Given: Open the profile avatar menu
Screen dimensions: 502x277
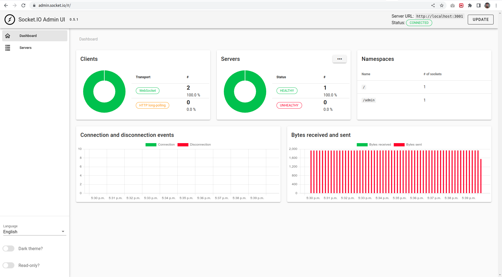Looking at the screenshot, I should (487, 5).
